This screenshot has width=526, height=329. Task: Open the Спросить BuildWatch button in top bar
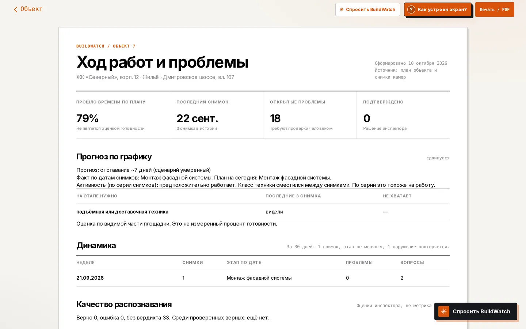(x=367, y=10)
